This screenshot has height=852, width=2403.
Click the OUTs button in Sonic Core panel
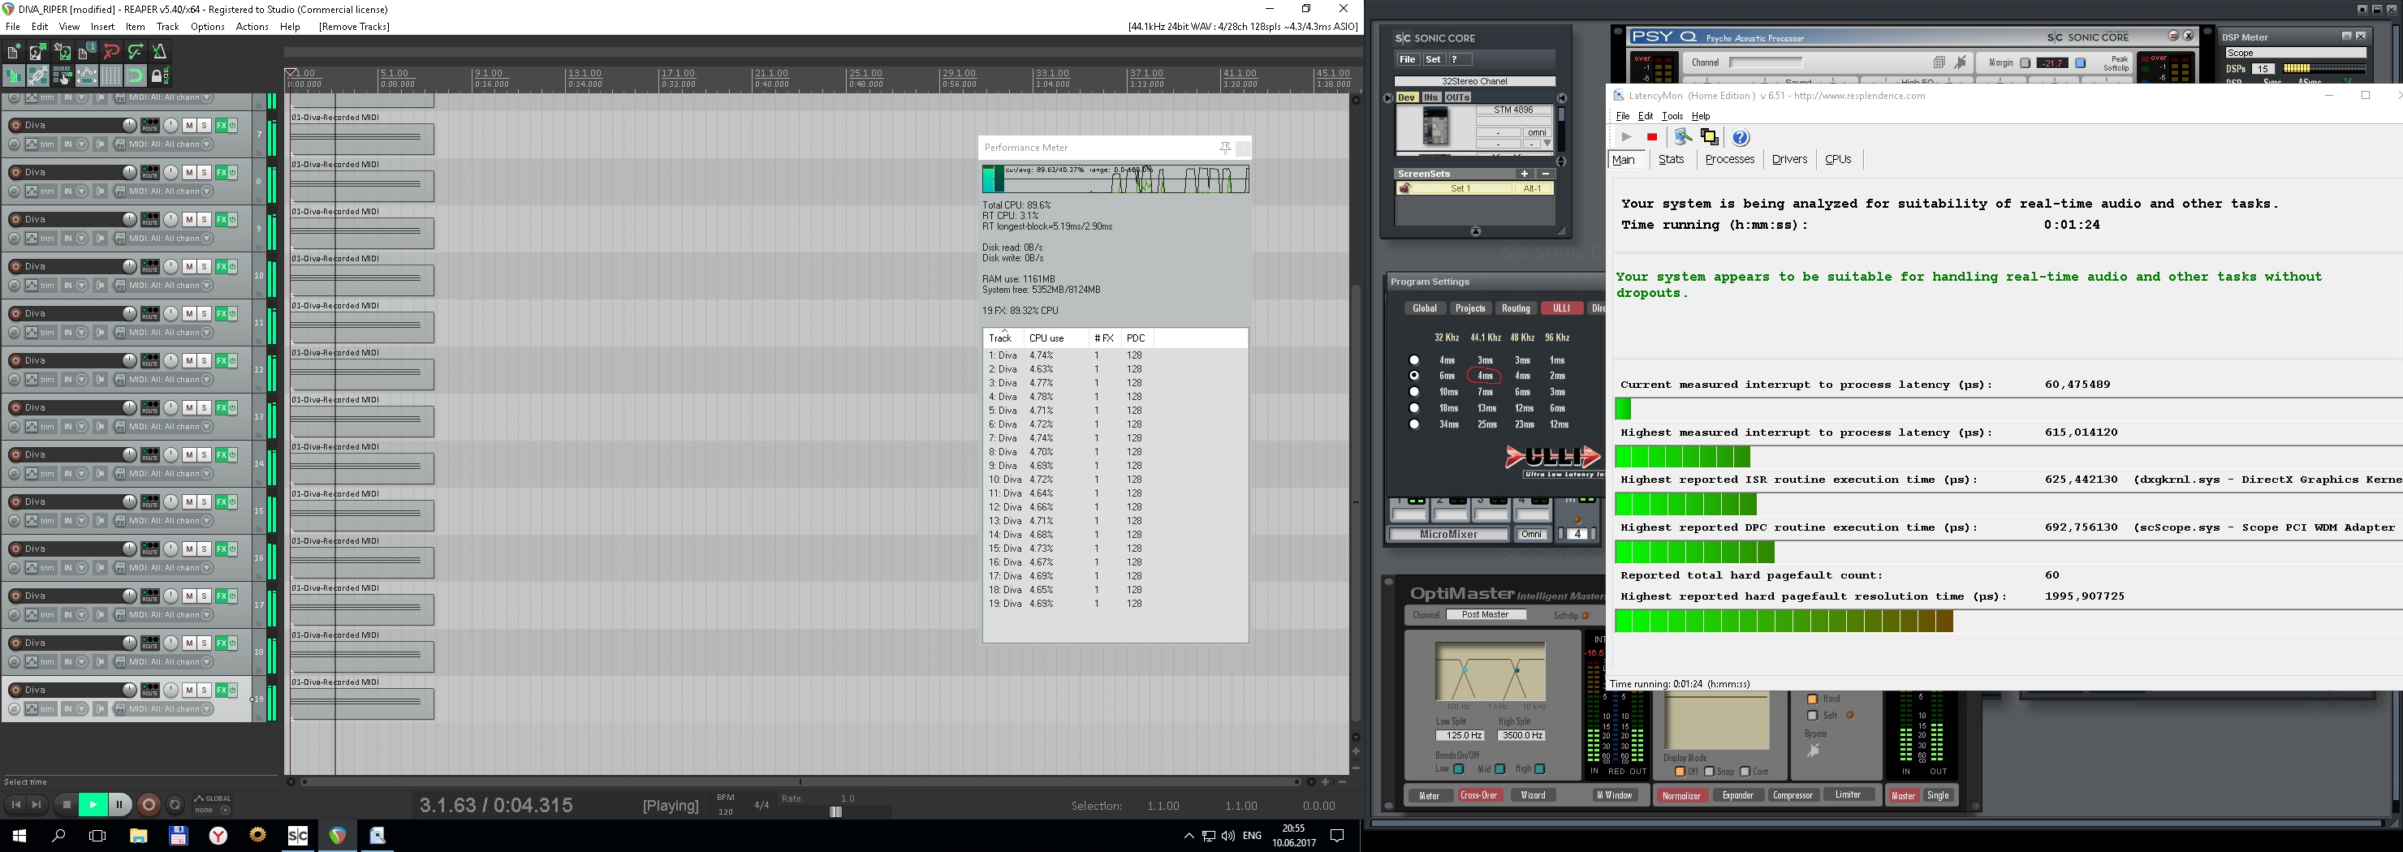[1457, 98]
